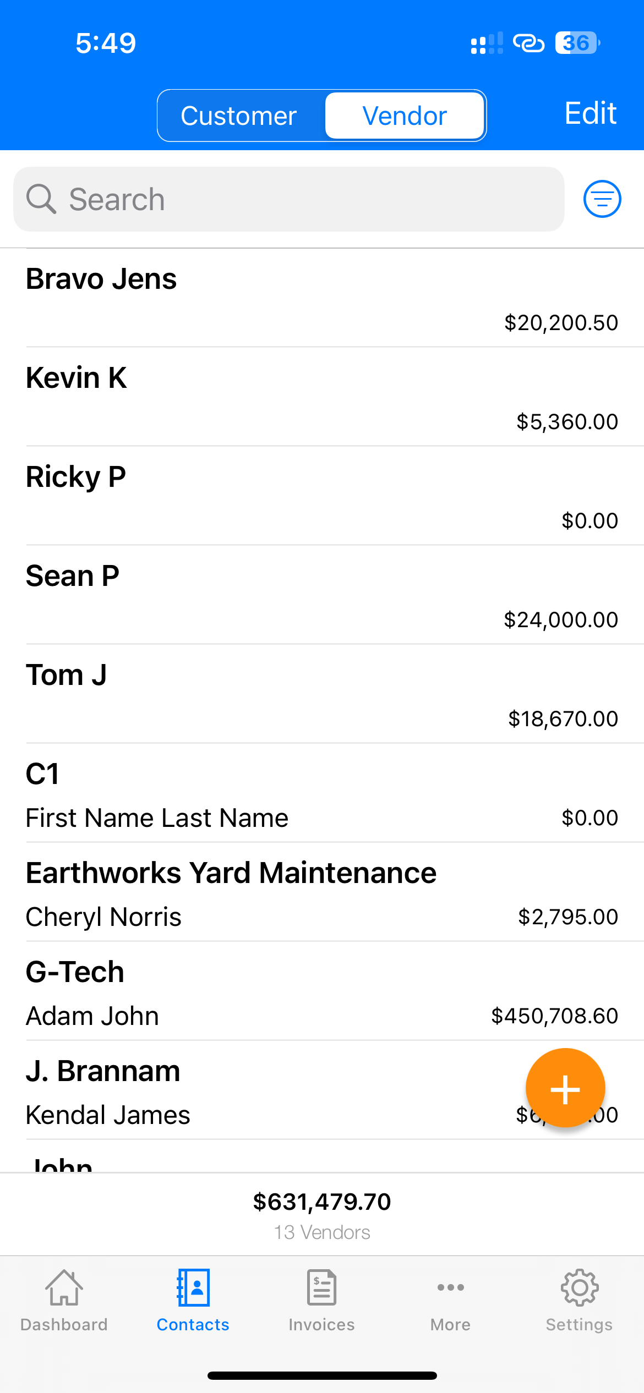Open the Kevin K vendor entry

click(x=322, y=397)
